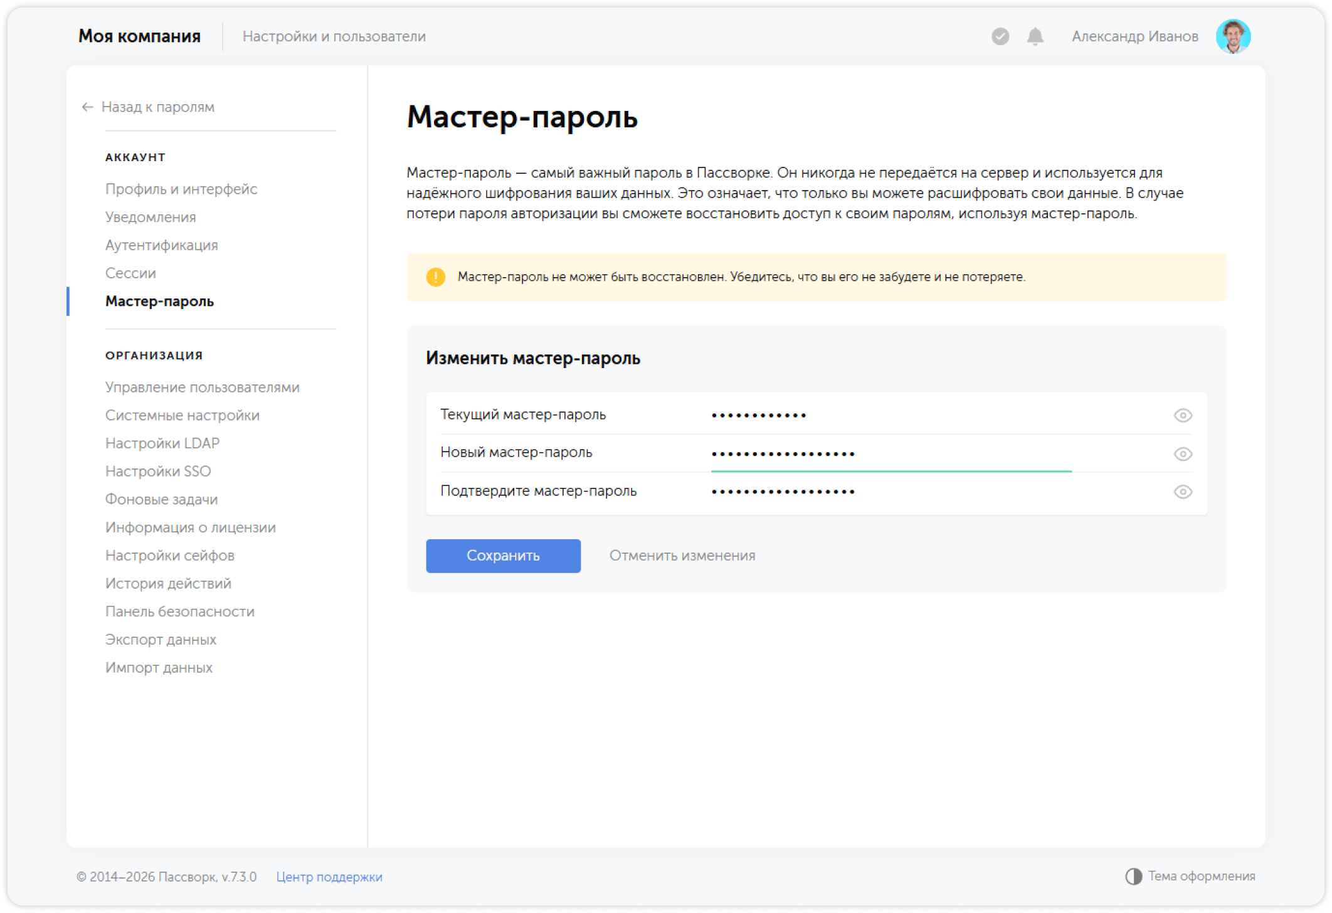1332x913 pixels.
Task: Click the checkmark status icon in header
Action: point(1000,36)
